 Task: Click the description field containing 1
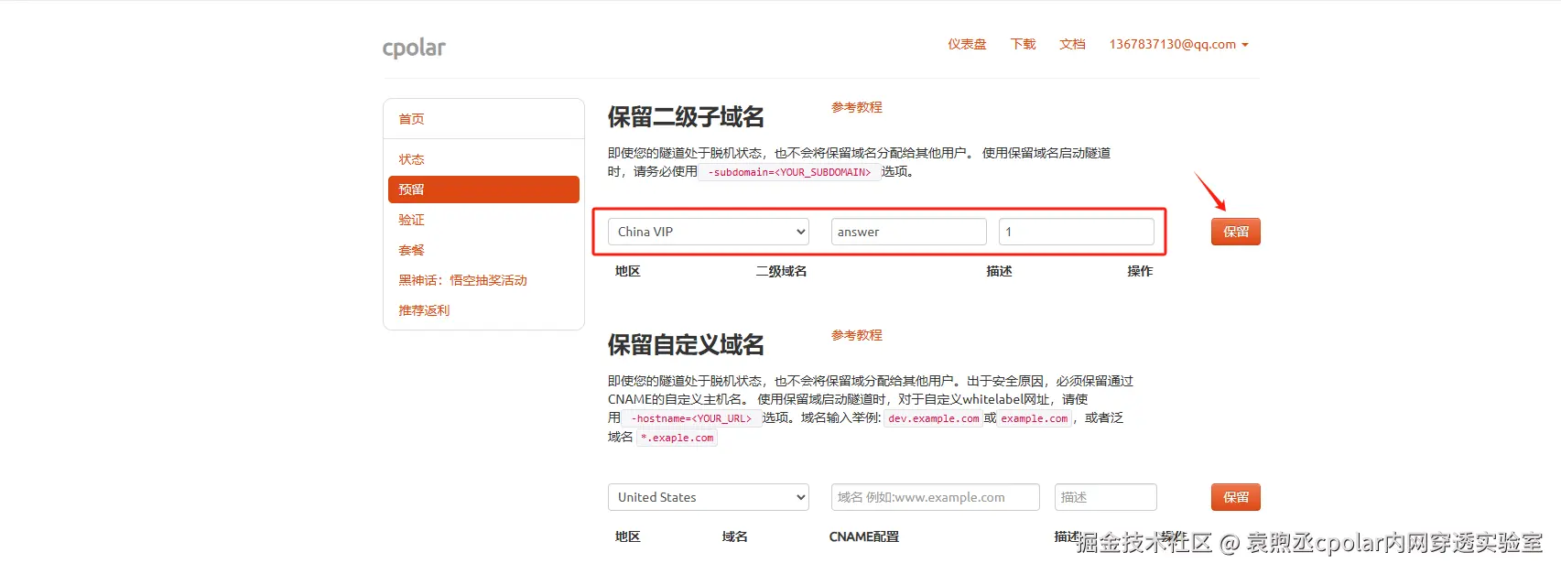click(x=1077, y=232)
